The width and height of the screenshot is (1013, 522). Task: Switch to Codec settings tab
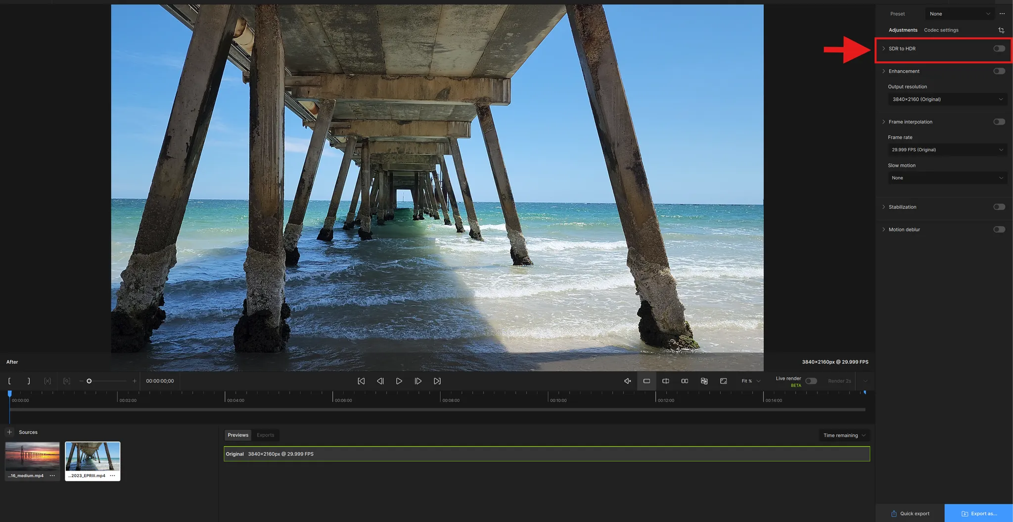point(941,30)
